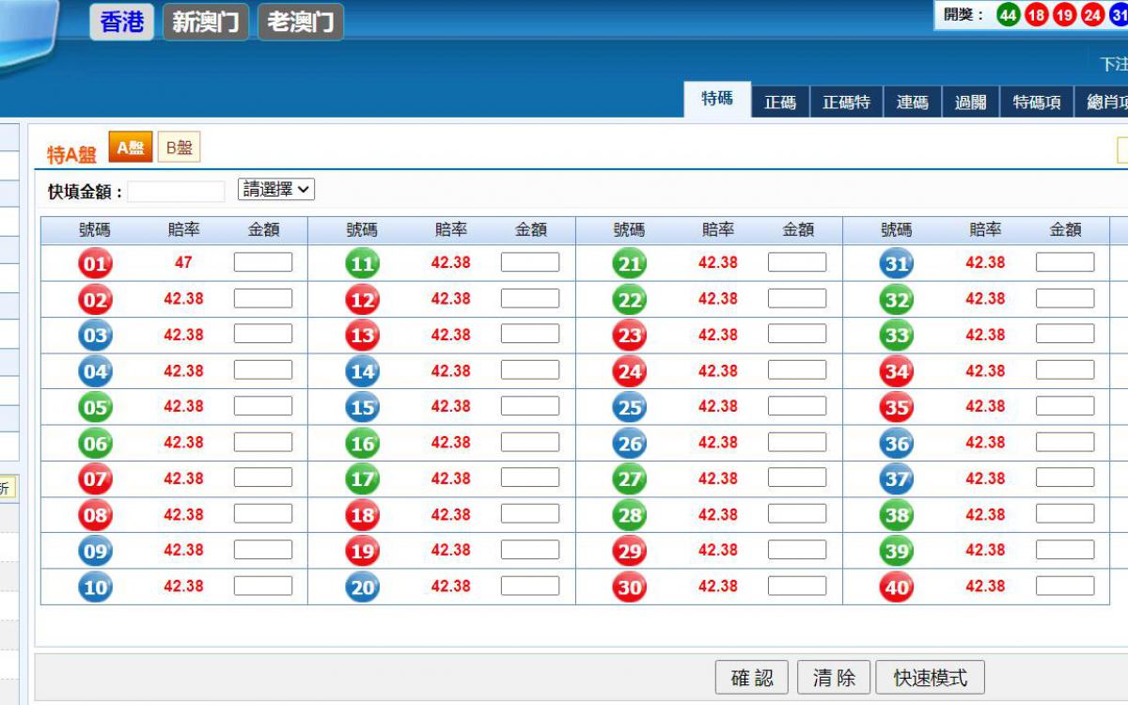Image resolution: width=1128 pixels, height=705 pixels.
Task: Click the 清除 button
Action: [x=834, y=678]
